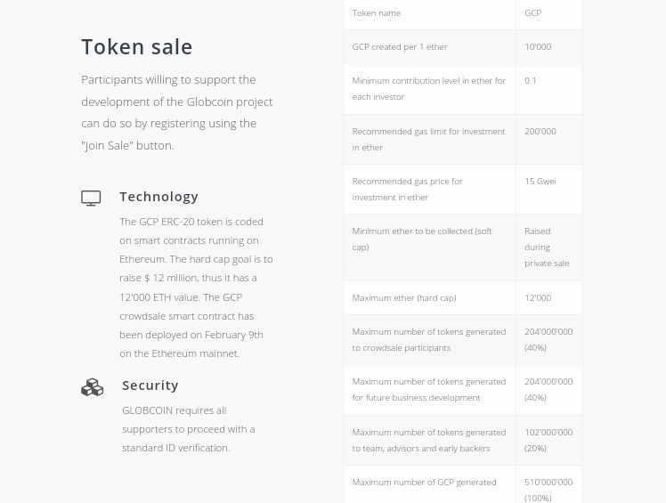Click the Recommended gas limit row label
This screenshot has width=666, height=503.
pos(428,140)
